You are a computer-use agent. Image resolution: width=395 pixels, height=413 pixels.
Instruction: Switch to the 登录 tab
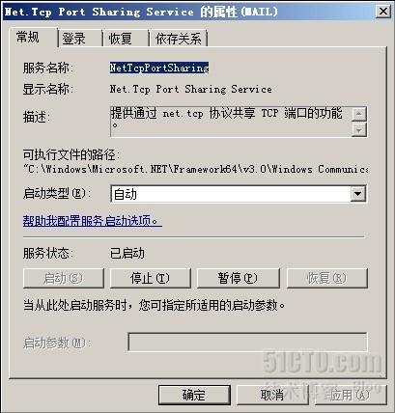click(80, 39)
